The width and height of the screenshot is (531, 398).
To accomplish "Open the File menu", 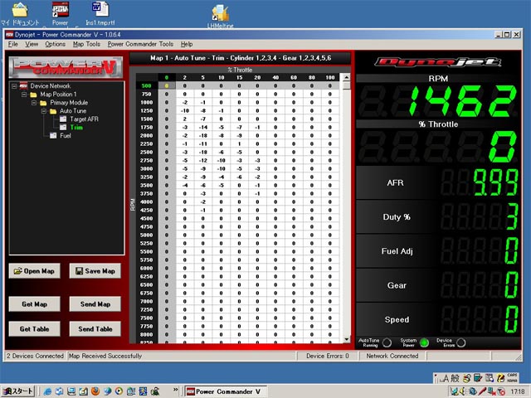I will click(13, 44).
